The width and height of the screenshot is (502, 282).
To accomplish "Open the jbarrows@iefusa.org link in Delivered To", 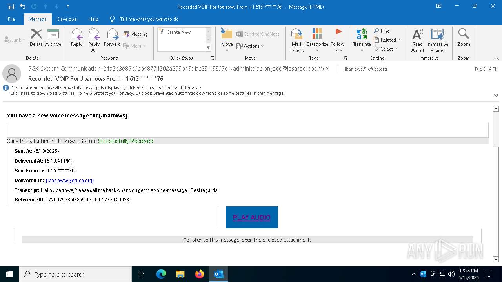I will 70,181.
